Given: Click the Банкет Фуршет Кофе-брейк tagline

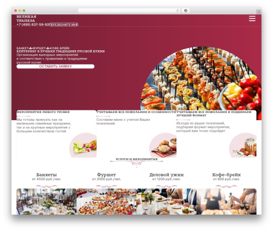Looking at the screenshot, I should click(x=43, y=48).
